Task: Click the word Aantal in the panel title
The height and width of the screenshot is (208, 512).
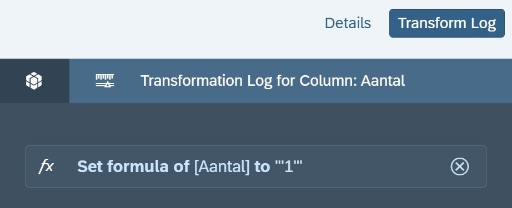Action: 383,81
